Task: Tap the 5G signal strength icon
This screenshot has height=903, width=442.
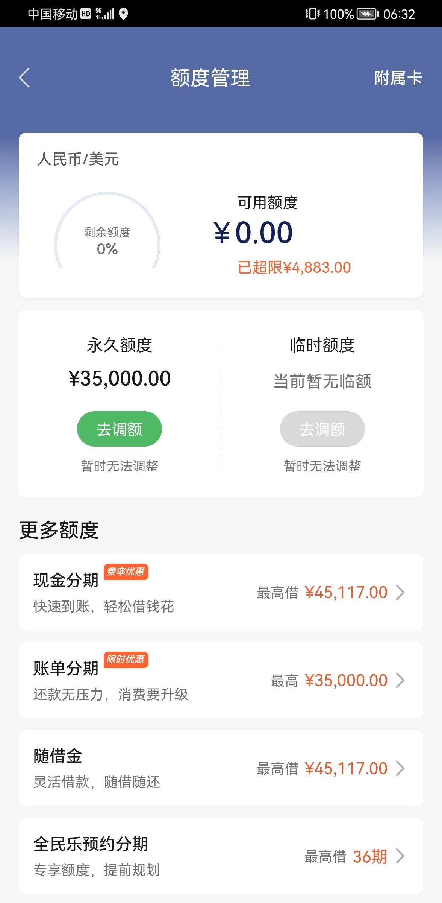Action: click(x=105, y=14)
